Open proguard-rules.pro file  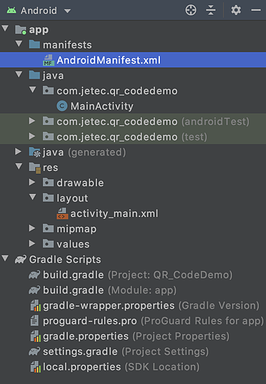[x=153, y=321]
